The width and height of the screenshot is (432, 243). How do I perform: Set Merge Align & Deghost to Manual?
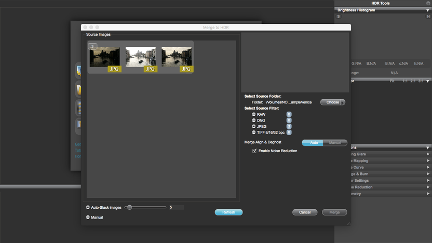click(x=335, y=143)
